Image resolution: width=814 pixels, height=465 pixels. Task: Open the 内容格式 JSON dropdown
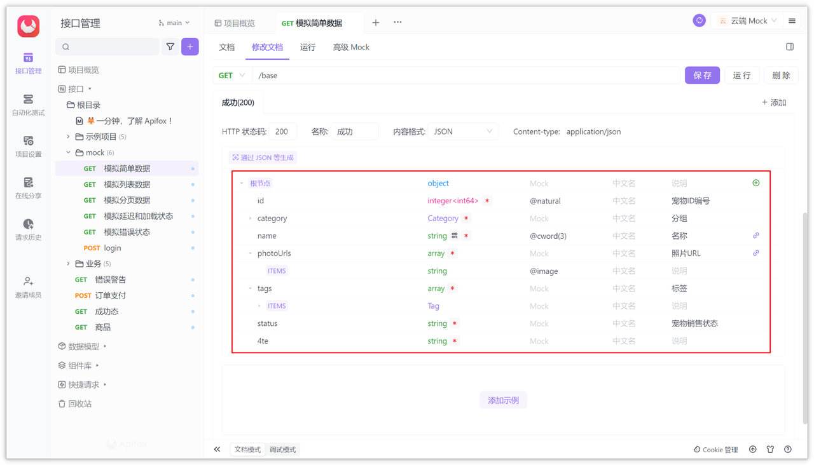click(462, 131)
